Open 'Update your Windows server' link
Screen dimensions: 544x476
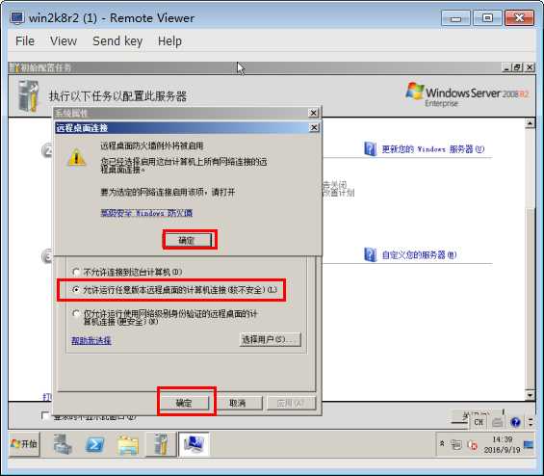click(x=432, y=149)
